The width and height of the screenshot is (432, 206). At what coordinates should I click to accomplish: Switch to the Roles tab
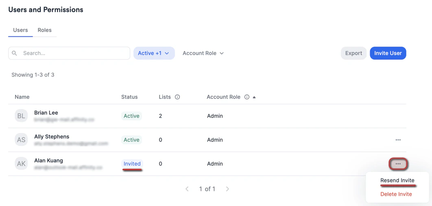pyautogui.click(x=45, y=30)
